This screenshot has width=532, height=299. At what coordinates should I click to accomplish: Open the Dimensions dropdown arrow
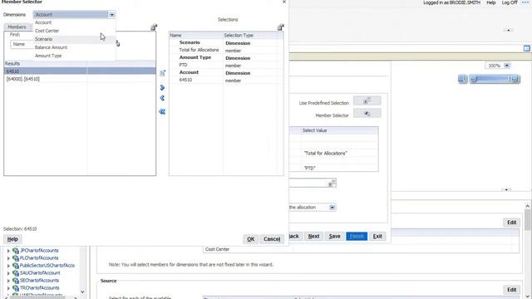111,15
